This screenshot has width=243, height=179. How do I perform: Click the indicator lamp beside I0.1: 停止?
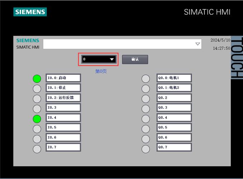pyautogui.click(x=37, y=89)
